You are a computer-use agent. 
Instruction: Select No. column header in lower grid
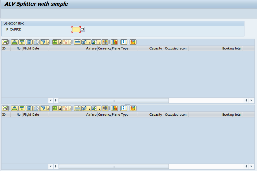click(17, 115)
